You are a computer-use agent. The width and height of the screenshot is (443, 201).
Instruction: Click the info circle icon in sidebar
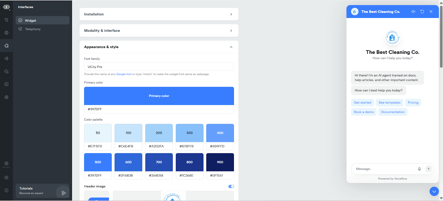coord(6,190)
